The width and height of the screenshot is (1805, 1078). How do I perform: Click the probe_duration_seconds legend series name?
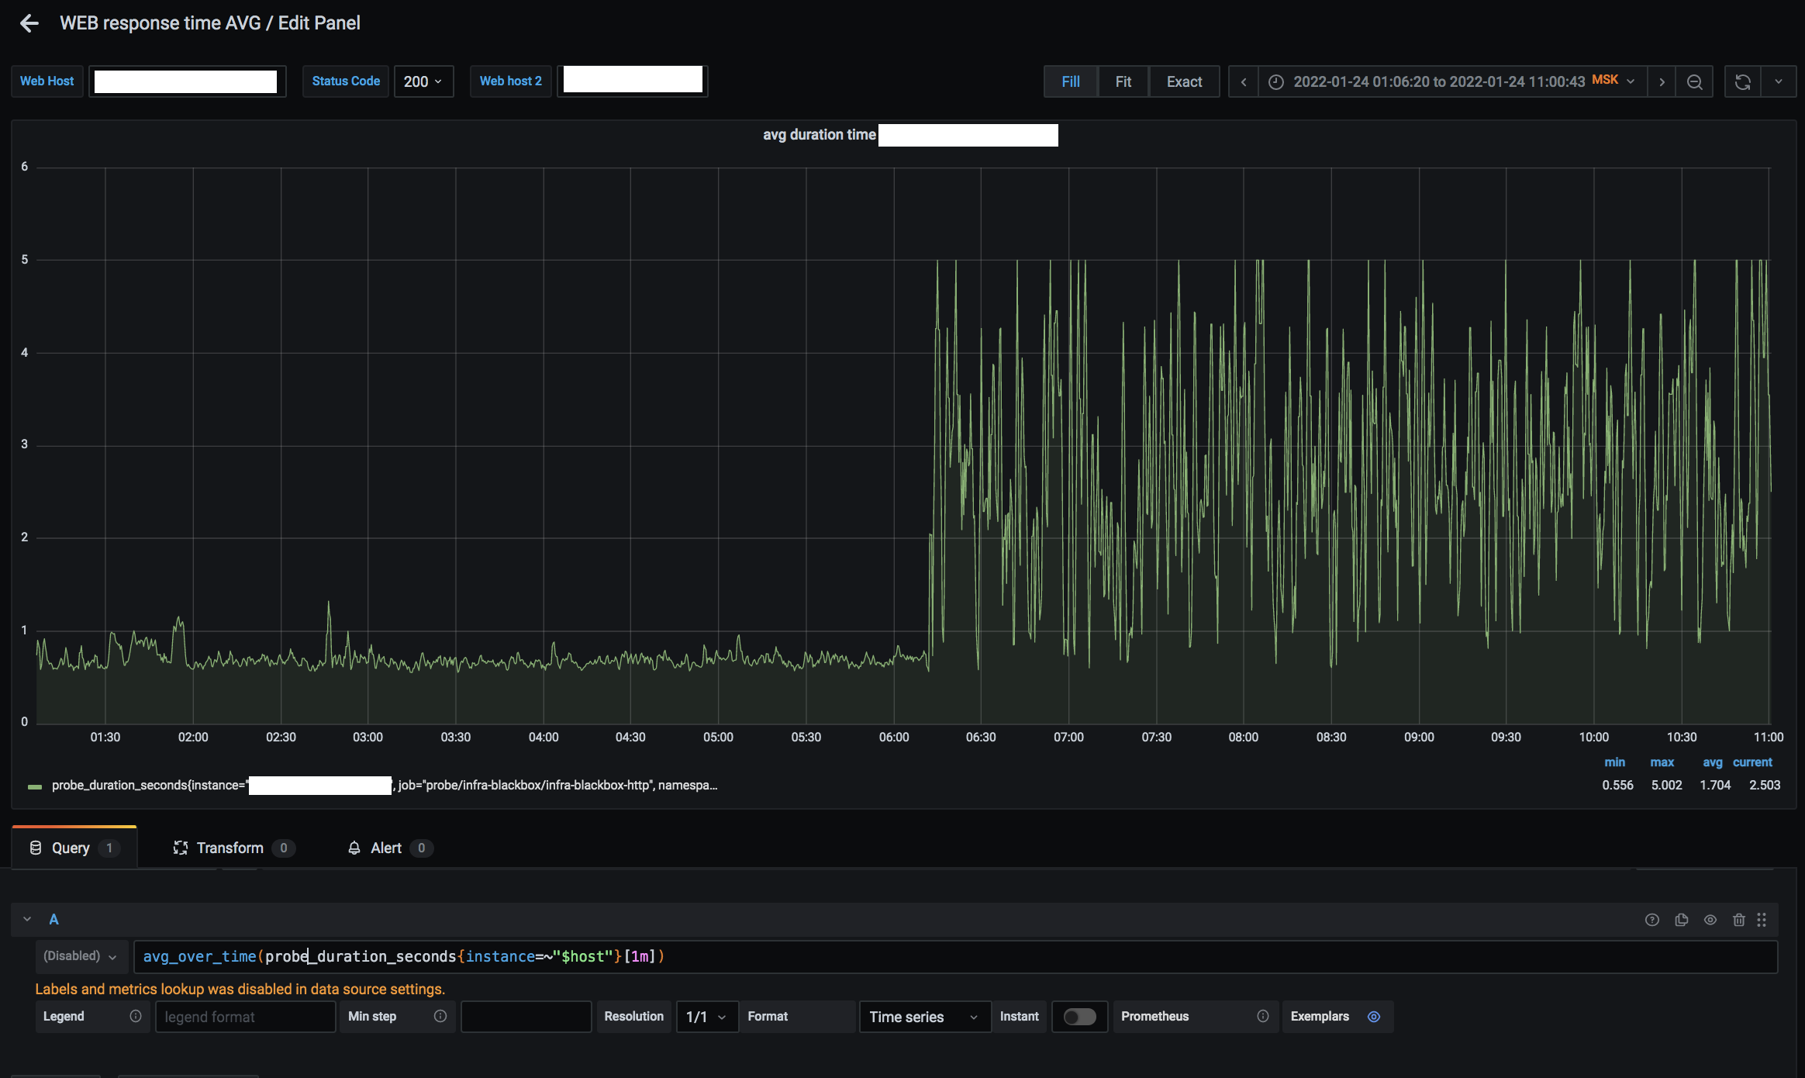[385, 785]
